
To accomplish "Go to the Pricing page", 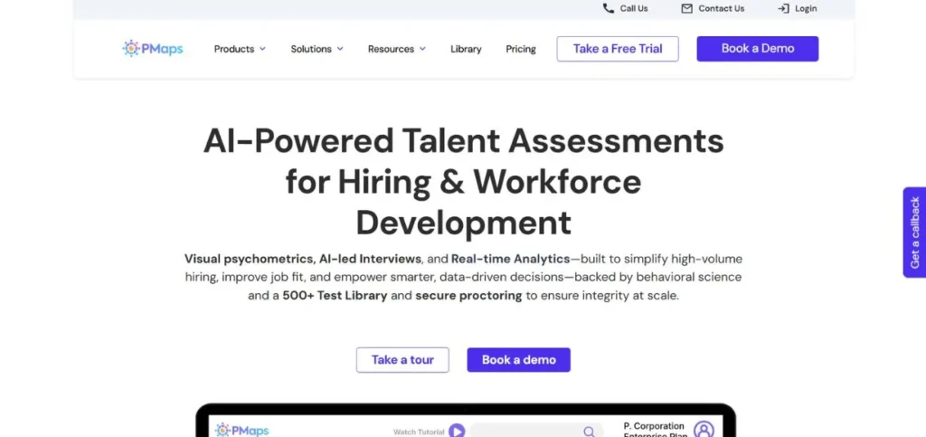I will pos(521,49).
